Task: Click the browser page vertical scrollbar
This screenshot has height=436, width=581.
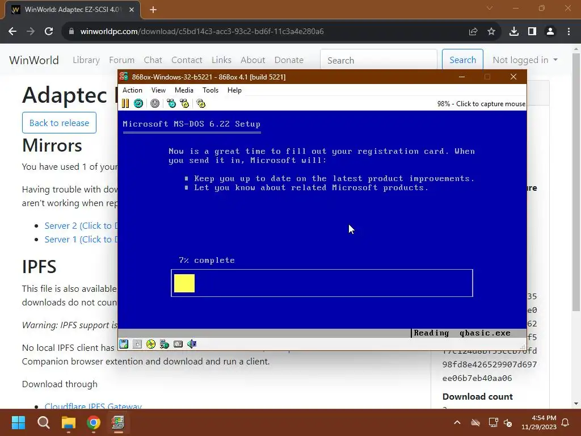Action: point(576,182)
